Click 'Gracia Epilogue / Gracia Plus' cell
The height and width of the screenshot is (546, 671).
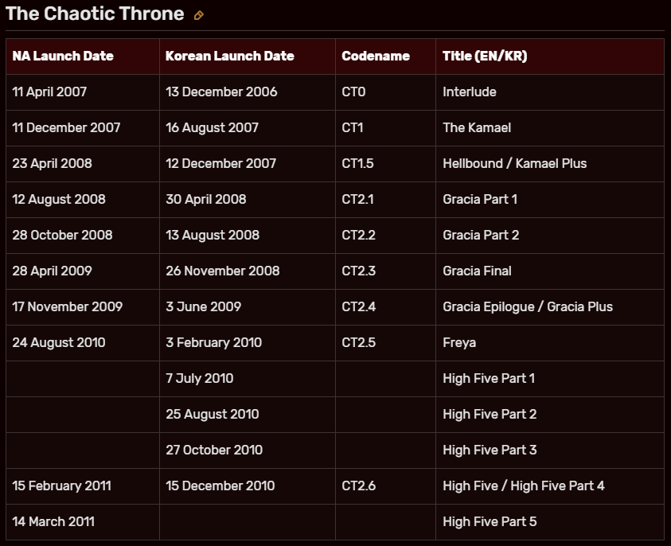coord(528,307)
